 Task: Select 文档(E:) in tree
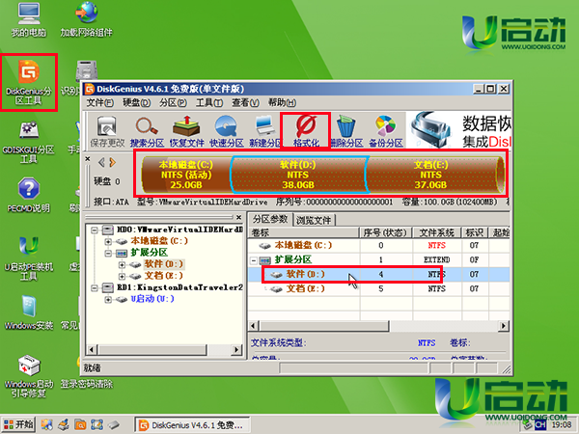coord(164,276)
